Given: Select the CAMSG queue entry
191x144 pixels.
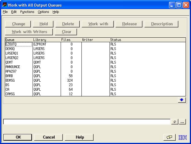Looking at the screenshot, I should click(10, 94).
